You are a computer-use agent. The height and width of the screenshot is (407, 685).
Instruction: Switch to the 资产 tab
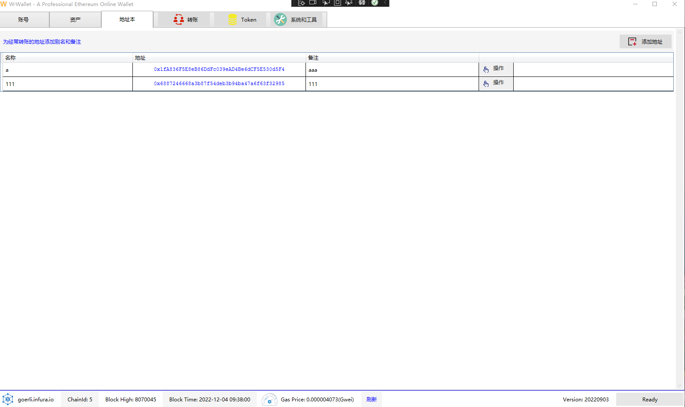pyautogui.click(x=75, y=20)
